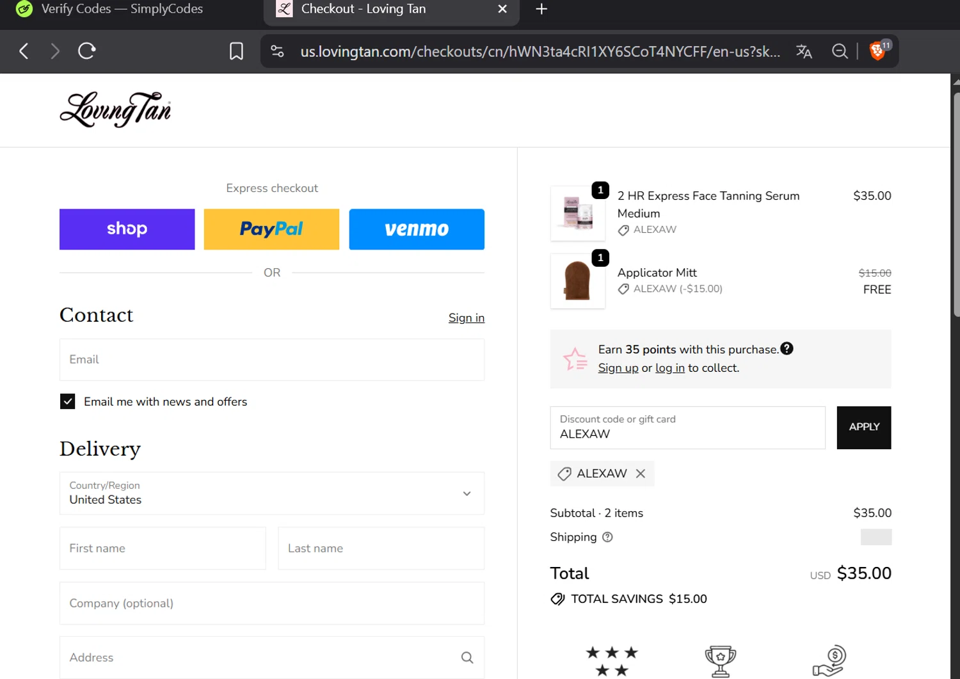Click the Company (optional) field
The image size is (960, 679).
point(272,603)
